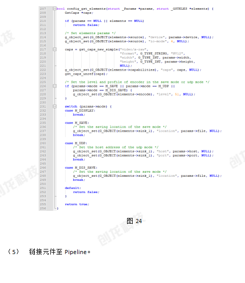Click the "return true;" statement
Image resolution: width=245 pixels, height=283 pixels.
pos(77,204)
